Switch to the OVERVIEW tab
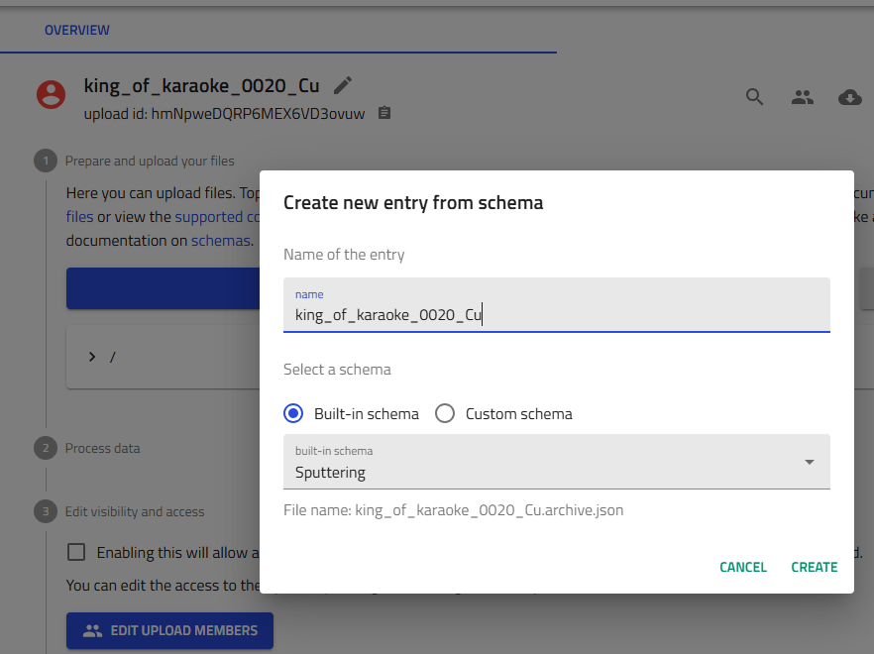This screenshot has width=874, height=654. tap(76, 30)
